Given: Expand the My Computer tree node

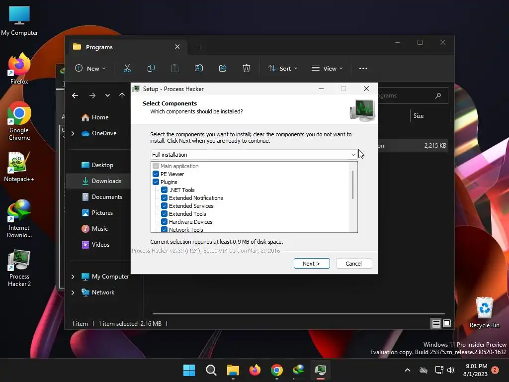Looking at the screenshot, I should pos(73,277).
